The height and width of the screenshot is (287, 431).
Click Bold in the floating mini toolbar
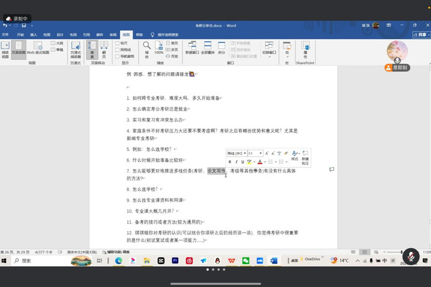(229, 162)
